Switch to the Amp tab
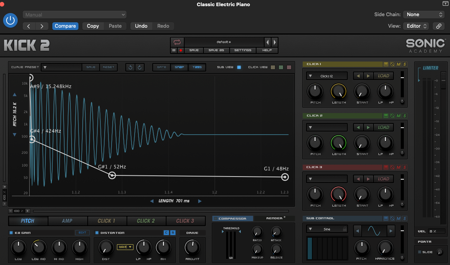Image resolution: width=450 pixels, height=265 pixels. tap(67, 221)
